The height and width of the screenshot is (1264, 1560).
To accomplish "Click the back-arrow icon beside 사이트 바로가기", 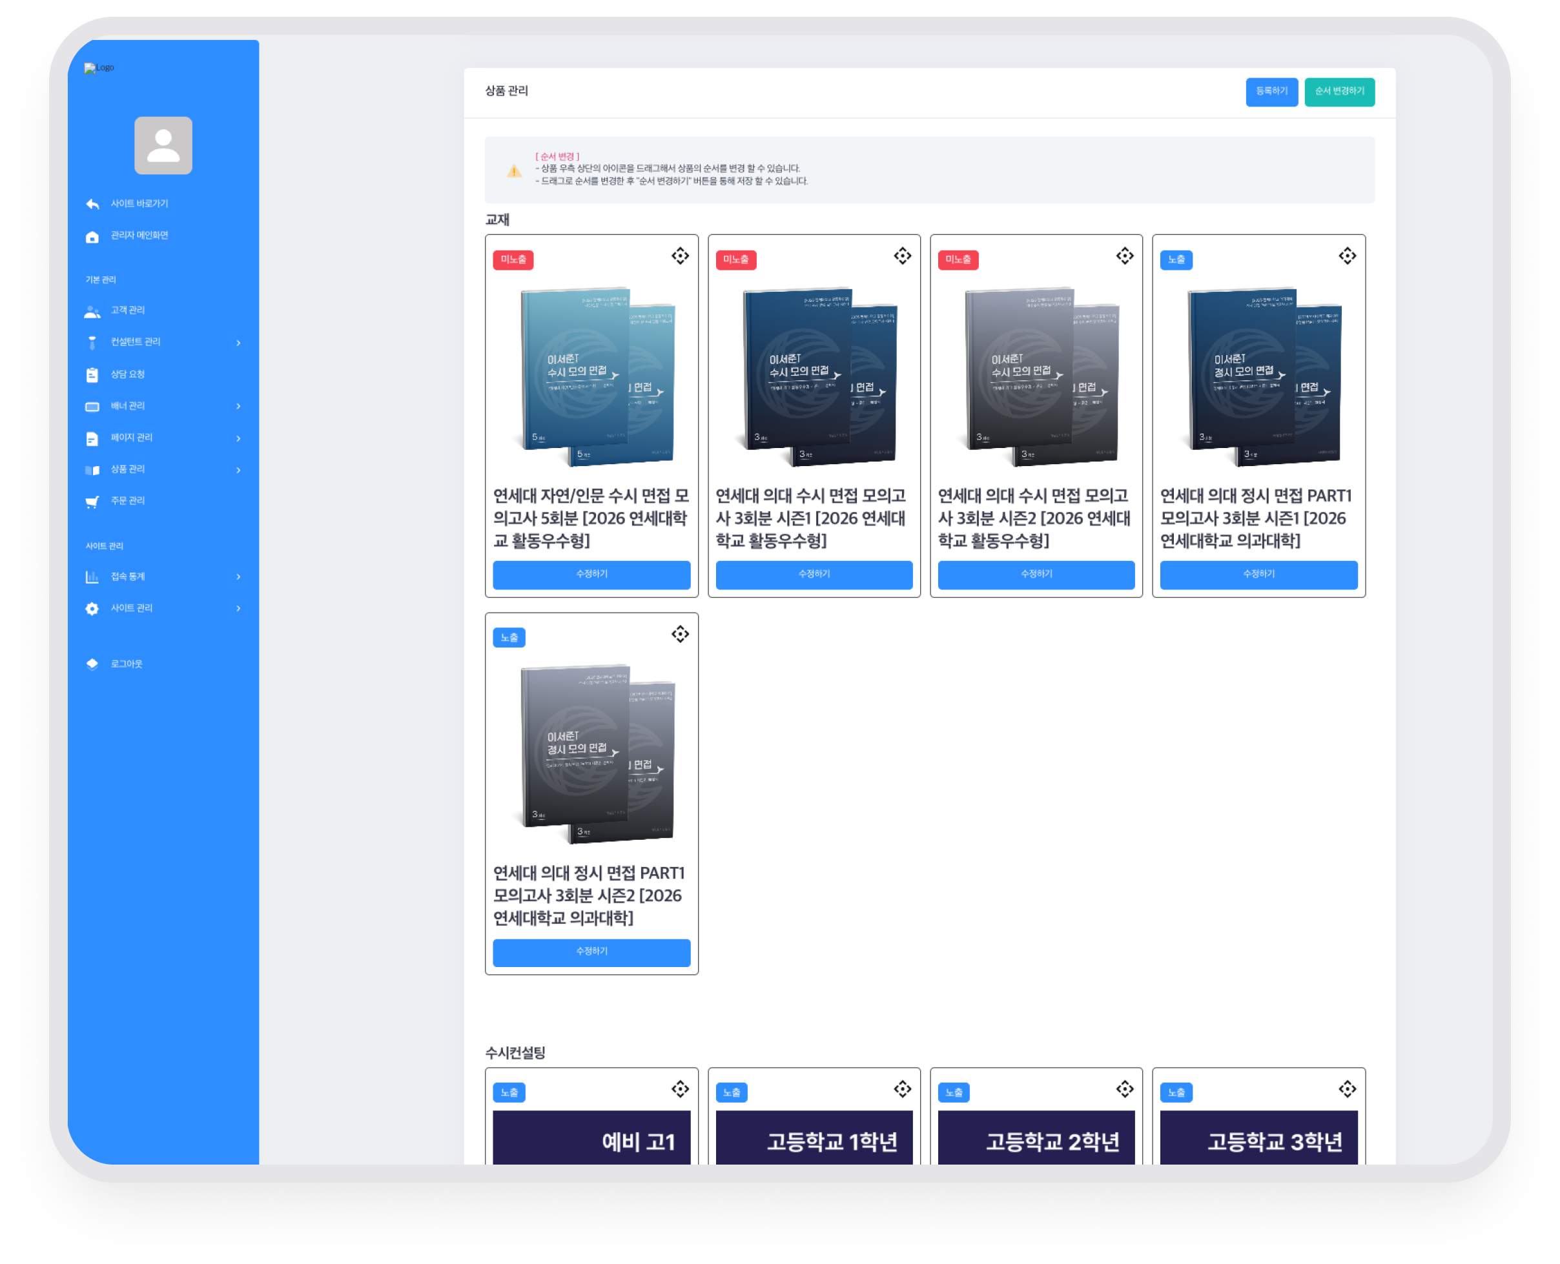I will 92,204.
